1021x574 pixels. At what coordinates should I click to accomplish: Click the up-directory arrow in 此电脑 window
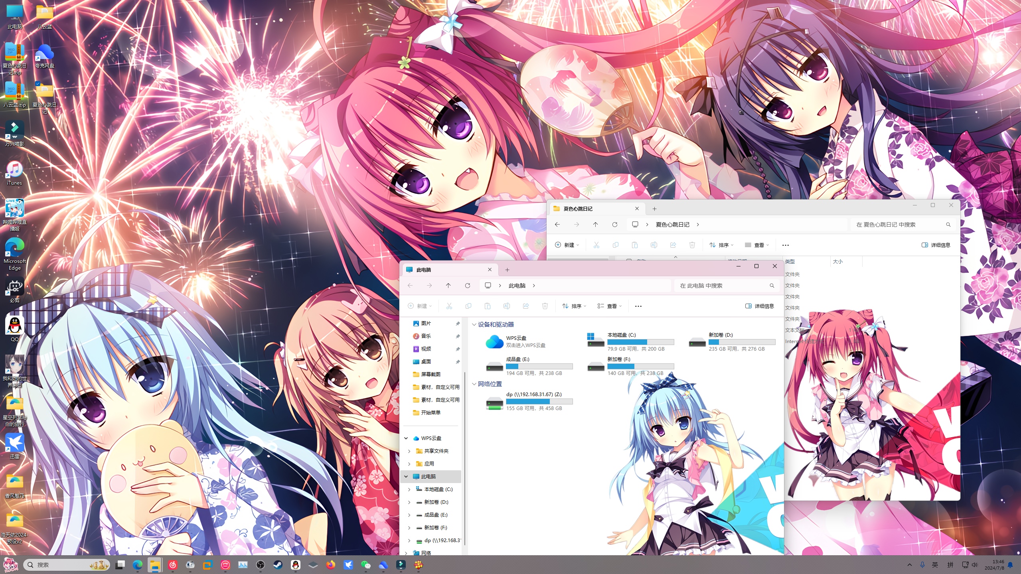448,286
